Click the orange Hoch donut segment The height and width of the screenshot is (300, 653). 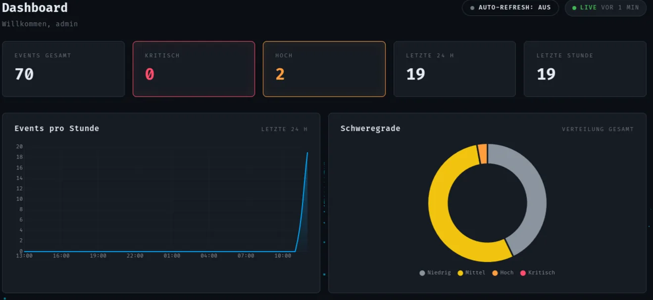click(x=482, y=154)
